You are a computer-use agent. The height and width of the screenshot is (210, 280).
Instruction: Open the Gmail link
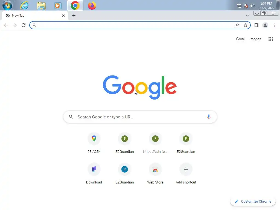(241, 39)
